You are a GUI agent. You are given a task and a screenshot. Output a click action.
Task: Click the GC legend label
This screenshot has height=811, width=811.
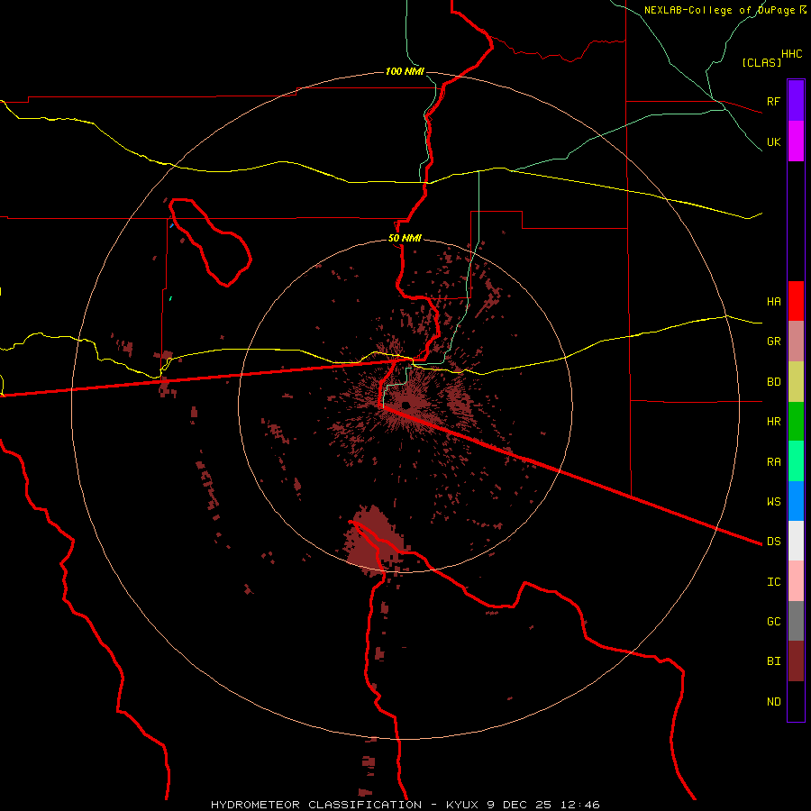773,622
